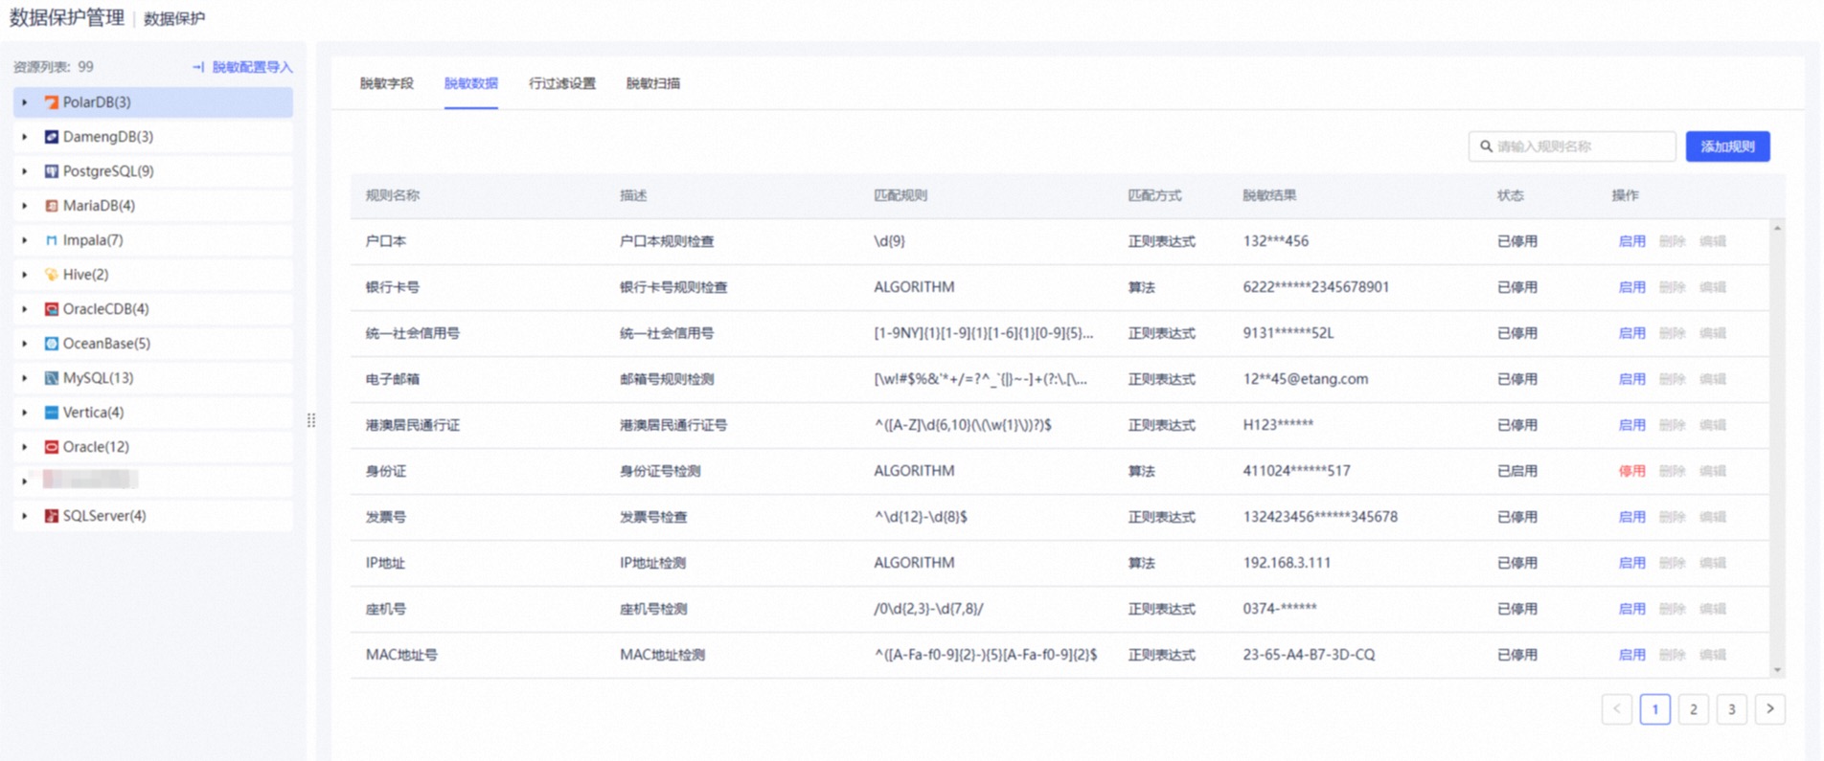Viewport: 1824px width, 761px height.
Task: Click the table vertical scrollbar
Action: [1777, 449]
